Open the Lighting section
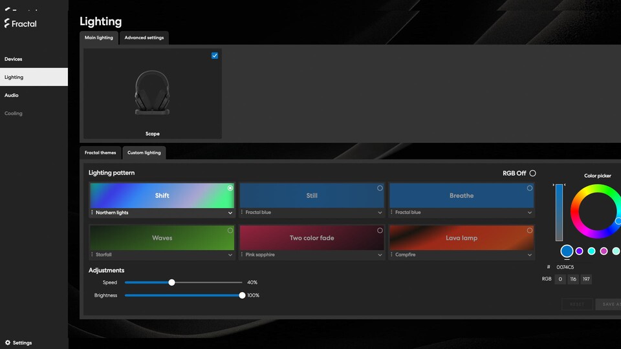This screenshot has width=621, height=349. click(34, 77)
